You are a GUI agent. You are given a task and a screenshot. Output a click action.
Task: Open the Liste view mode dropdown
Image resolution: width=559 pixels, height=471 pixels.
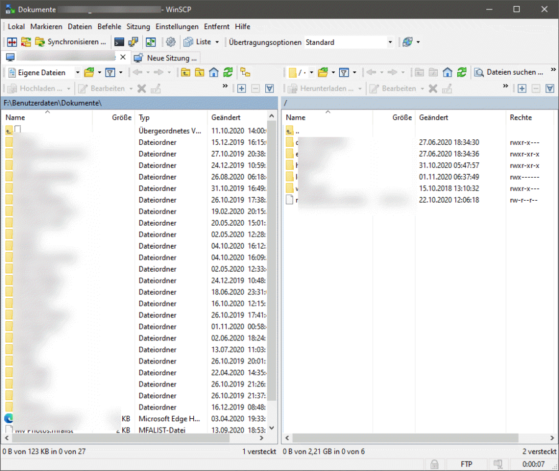coord(216,42)
